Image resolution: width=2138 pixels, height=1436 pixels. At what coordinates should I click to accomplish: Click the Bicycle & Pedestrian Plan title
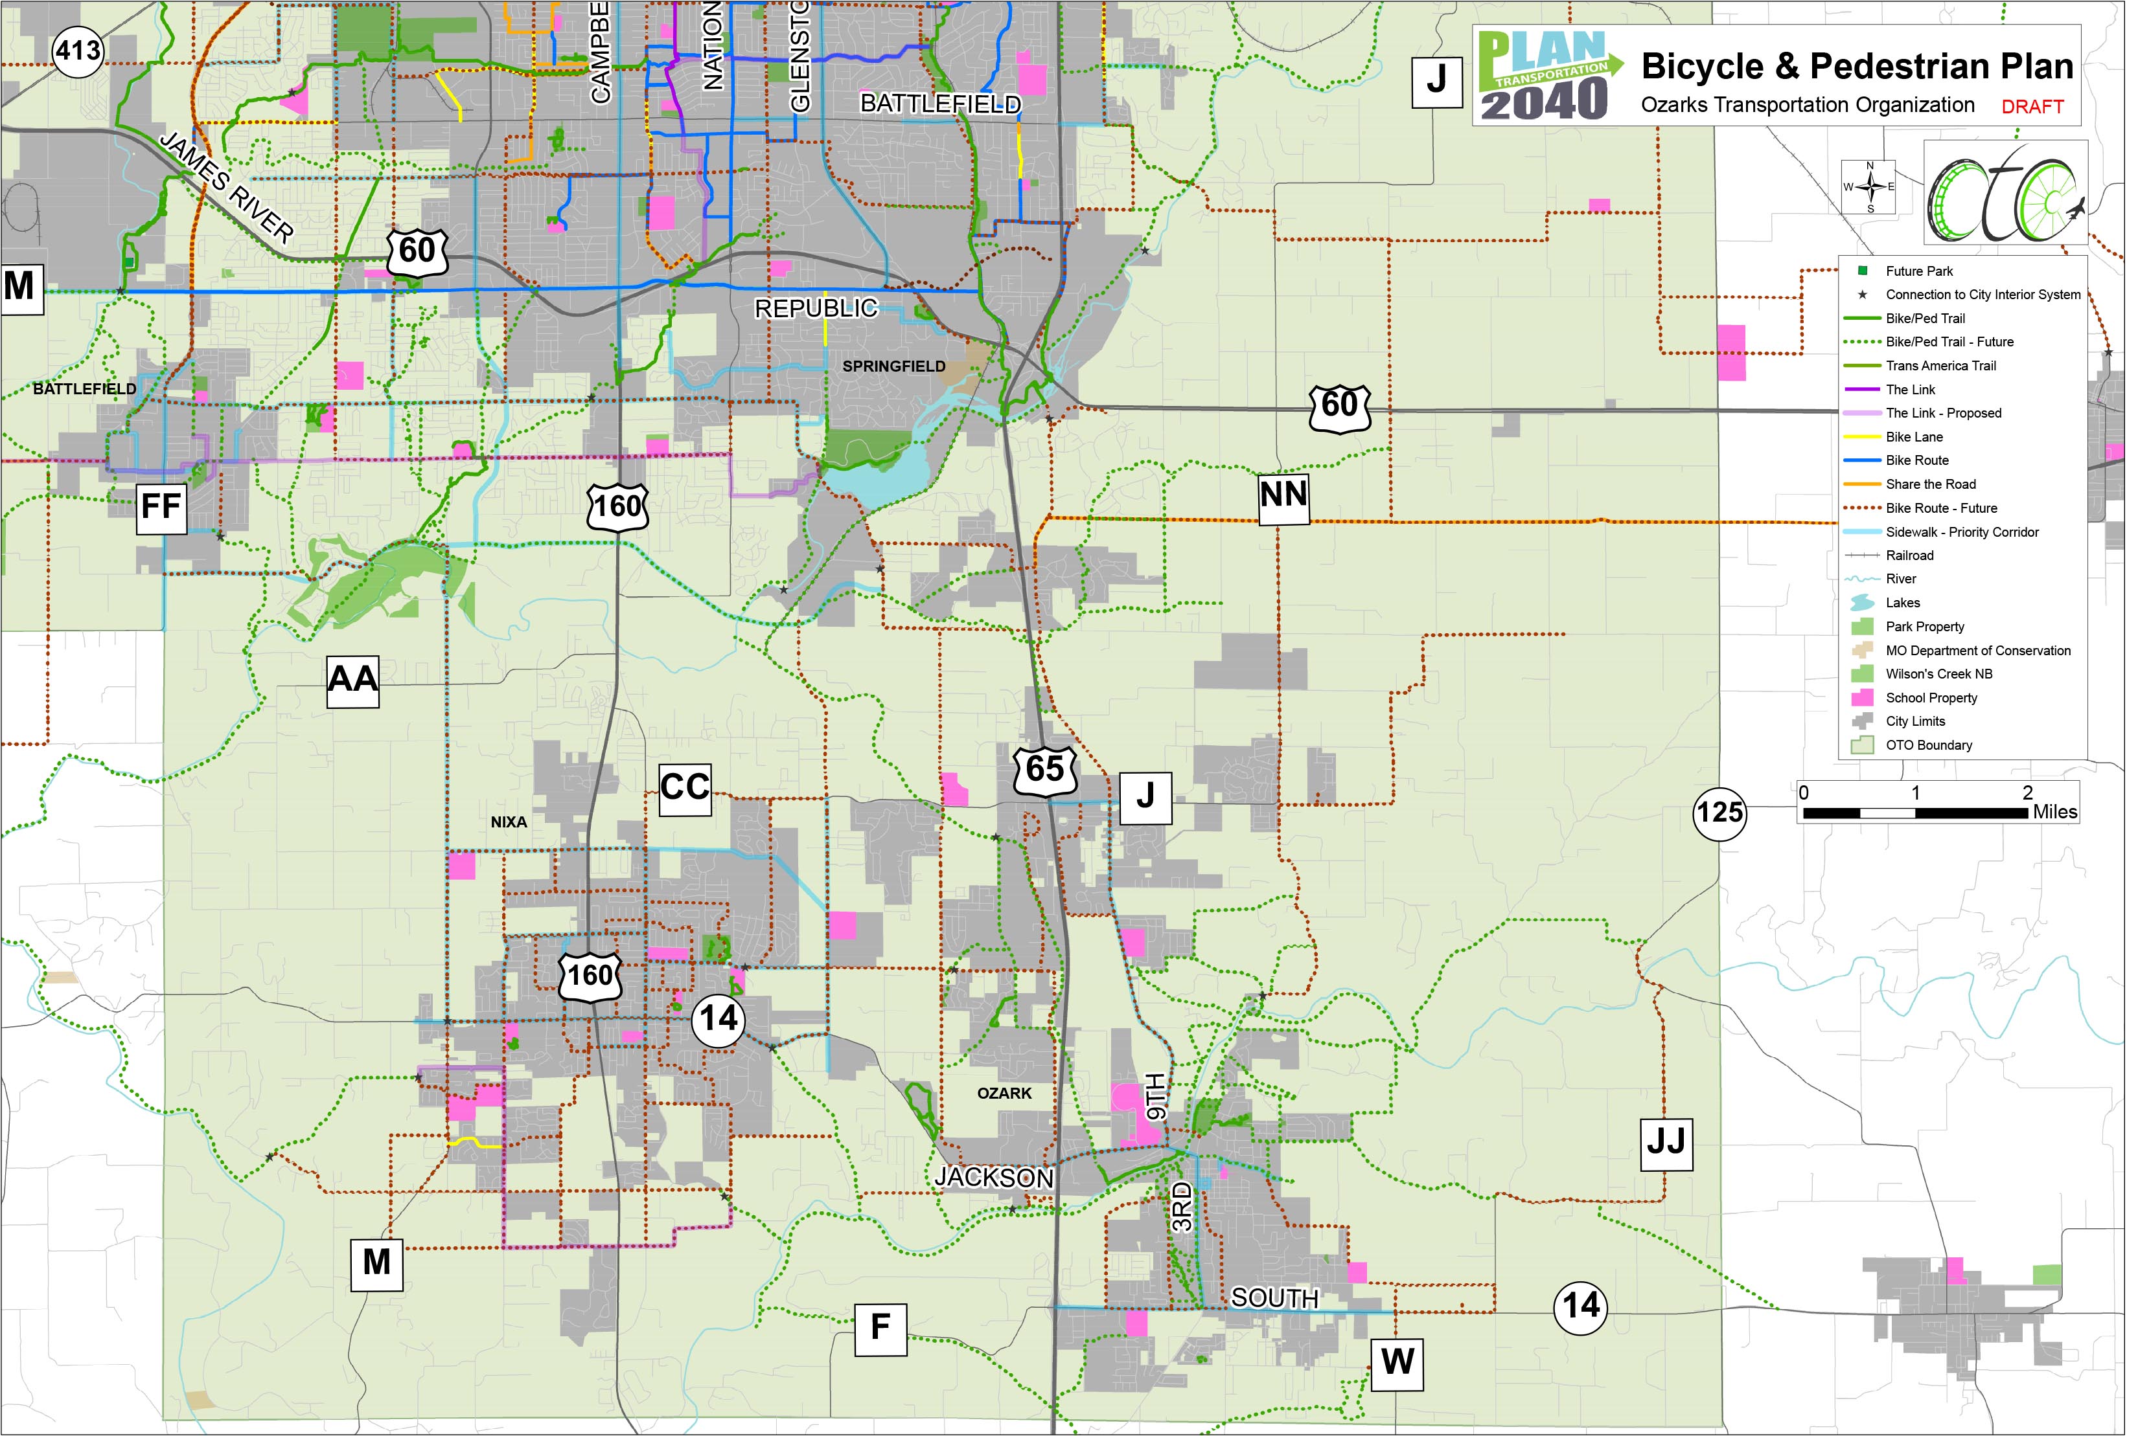pyautogui.click(x=1857, y=66)
